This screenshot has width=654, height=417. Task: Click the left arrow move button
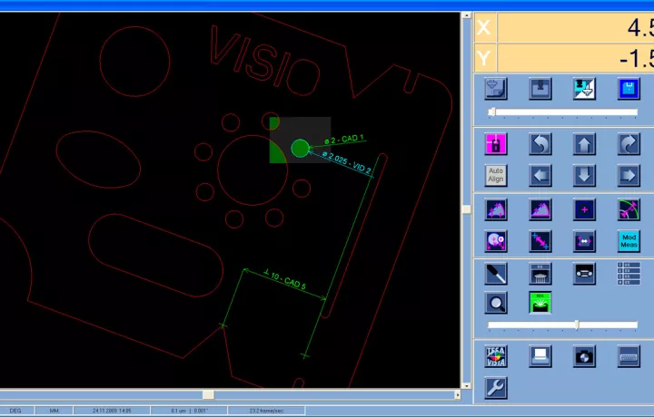click(540, 175)
